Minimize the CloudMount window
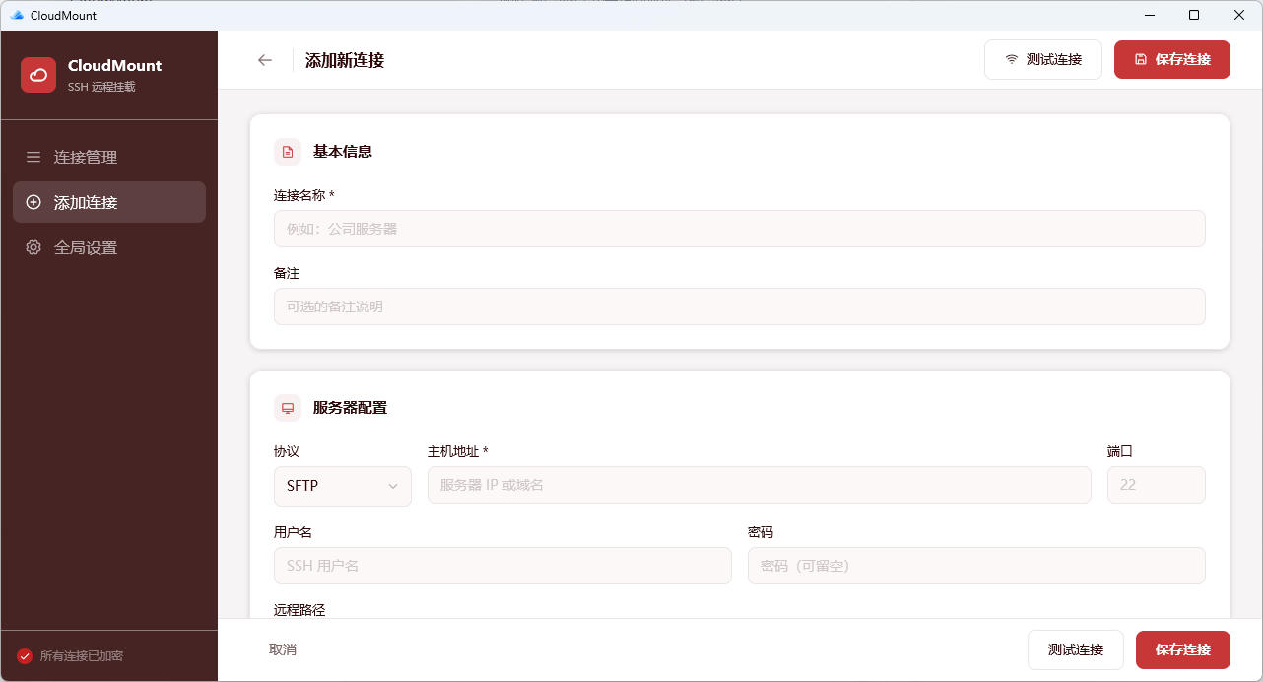 [x=1149, y=16]
